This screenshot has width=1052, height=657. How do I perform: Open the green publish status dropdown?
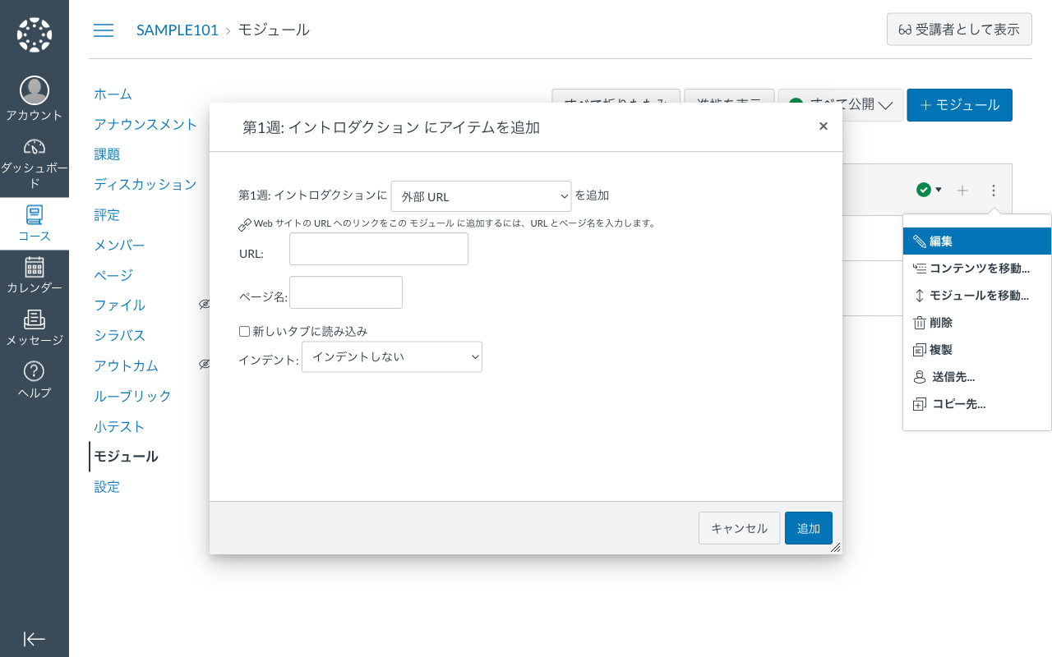coord(929,190)
